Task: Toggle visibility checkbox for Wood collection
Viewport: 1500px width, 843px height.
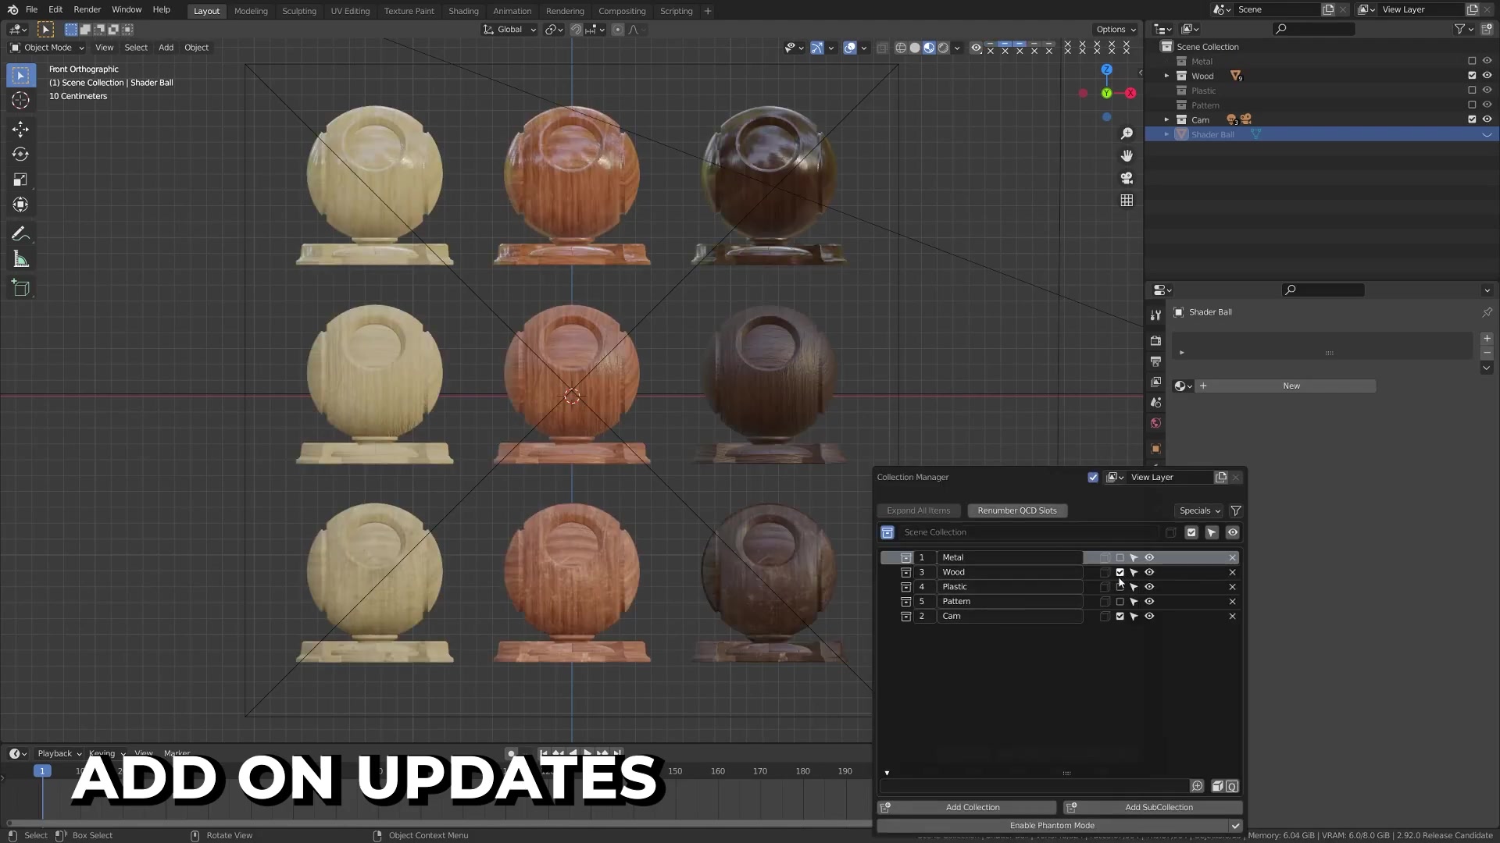Action: click(1119, 571)
